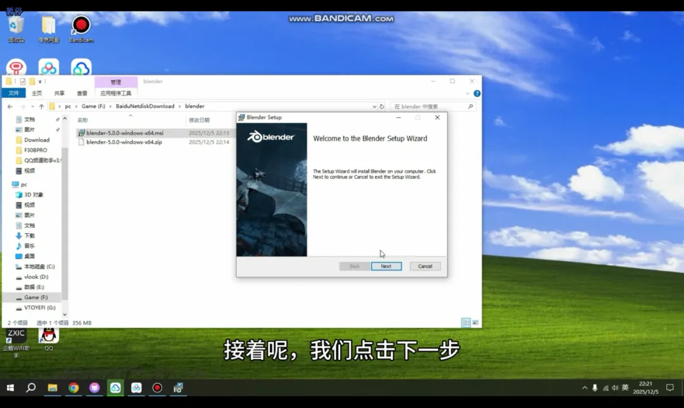
Task: Click taskbar search magnifier
Action: (31, 388)
